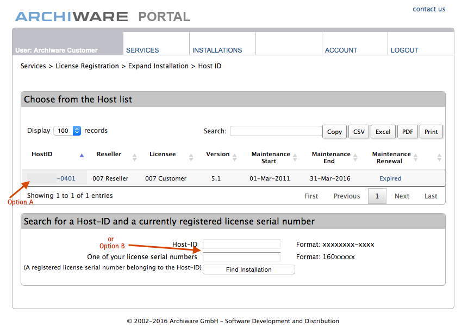Click the last empty column sort arrows
The height and width of the screenshot is (334, 468).
coord(439,158)
